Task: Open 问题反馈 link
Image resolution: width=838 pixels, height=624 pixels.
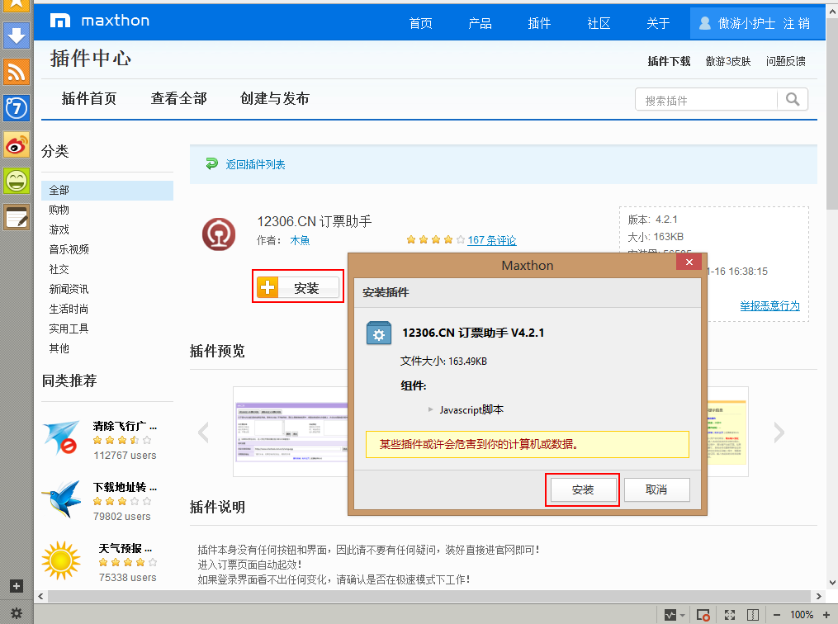Action: tap(786, 61)
